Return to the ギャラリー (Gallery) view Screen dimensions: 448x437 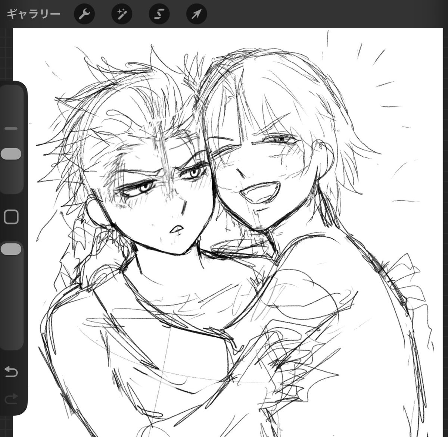[33, 14]
